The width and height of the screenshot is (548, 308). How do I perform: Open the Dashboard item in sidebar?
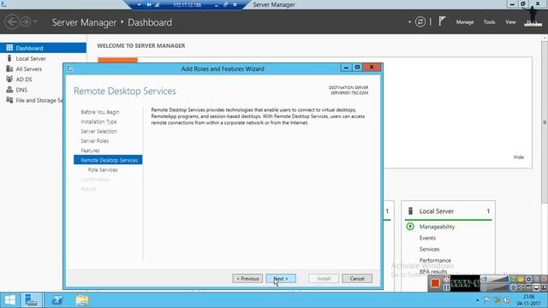(x=43, y=48)
